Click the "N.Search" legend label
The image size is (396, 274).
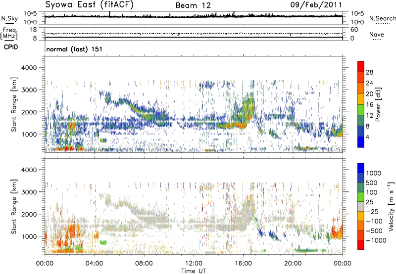(x=382, y=18)
